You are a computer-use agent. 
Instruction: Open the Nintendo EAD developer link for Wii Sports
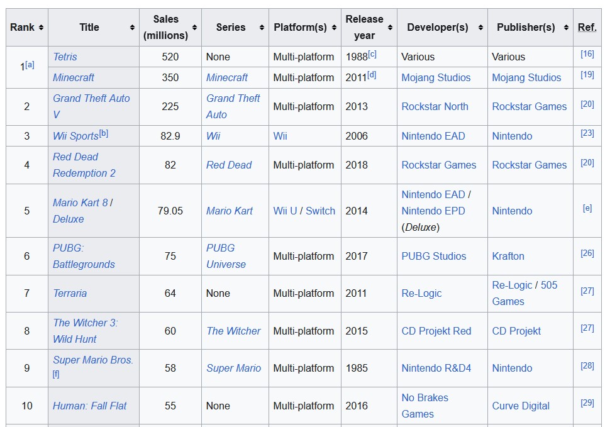pyautogui.click(x=433, y=136)
